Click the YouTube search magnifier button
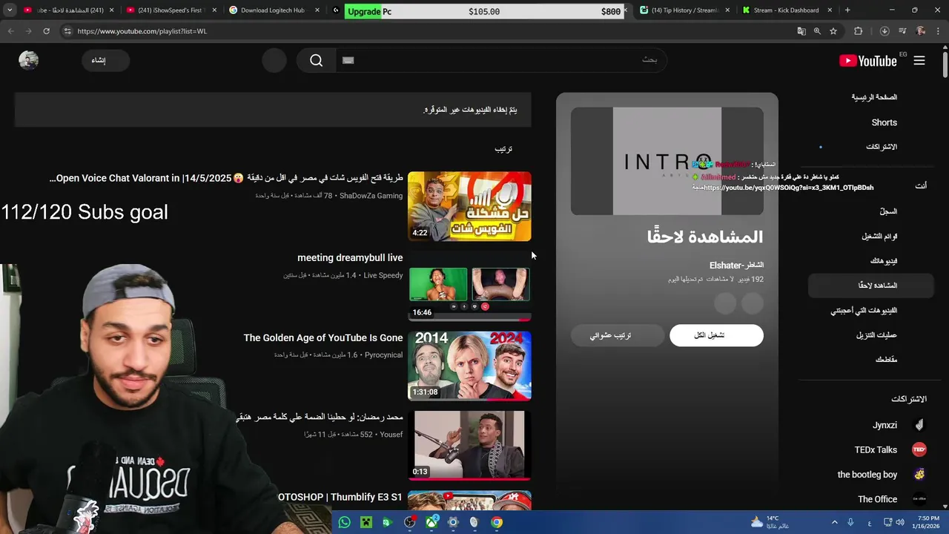Image resolution: width=949 pixels, height=534 pixels. 317,61
